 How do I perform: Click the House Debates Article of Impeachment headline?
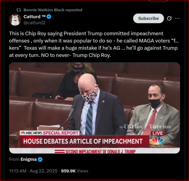click(83, 141)
